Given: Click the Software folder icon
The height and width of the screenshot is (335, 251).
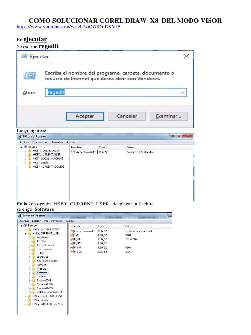Looking at the screenshot, I should point(34,273).
